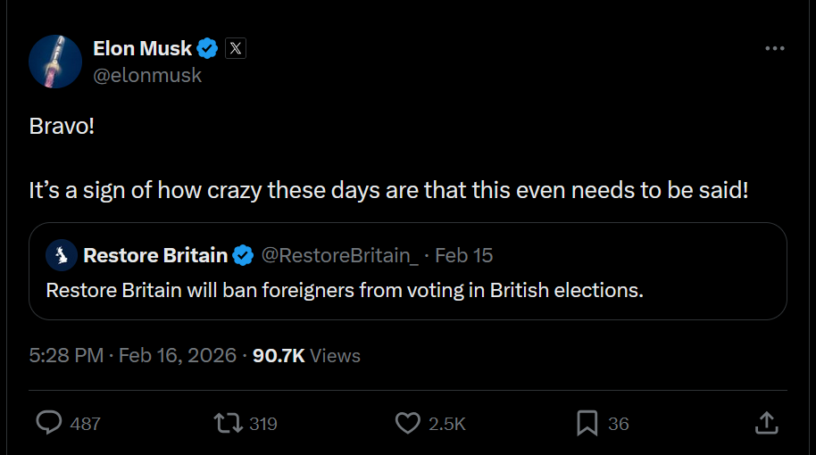Click the Feb 15 date on quoted post
This screenshot has width=816, height=455.
pyautogui.click(x=463, y=256)
